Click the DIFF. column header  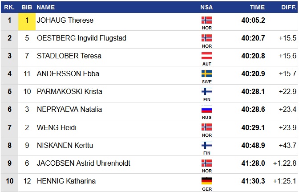288,7
